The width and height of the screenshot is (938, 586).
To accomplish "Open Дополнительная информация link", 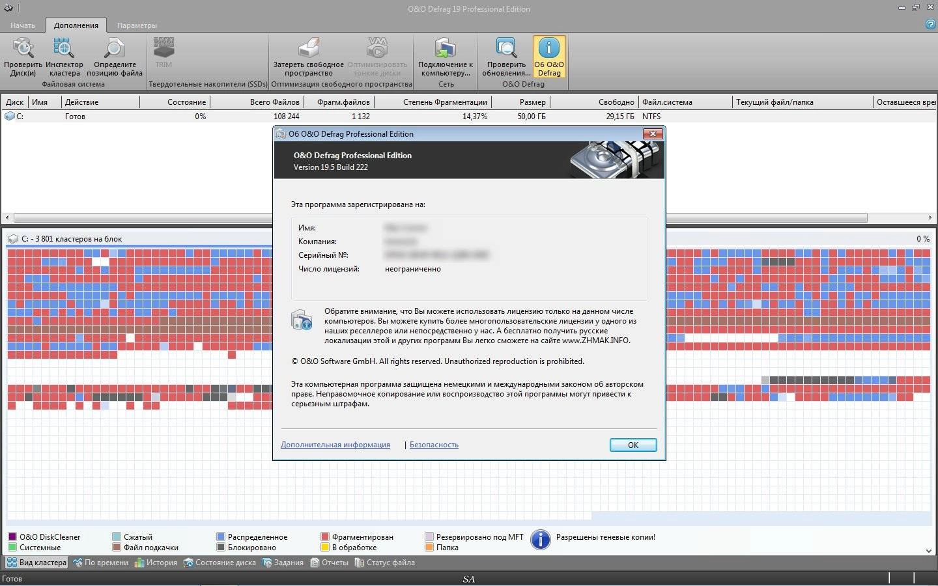I will pyautogui.click(x=335, y=445).
